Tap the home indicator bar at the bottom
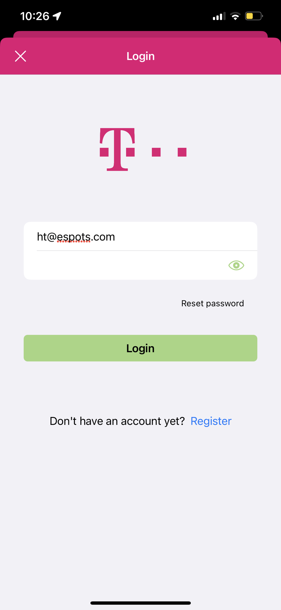 [x=140, y=603]
